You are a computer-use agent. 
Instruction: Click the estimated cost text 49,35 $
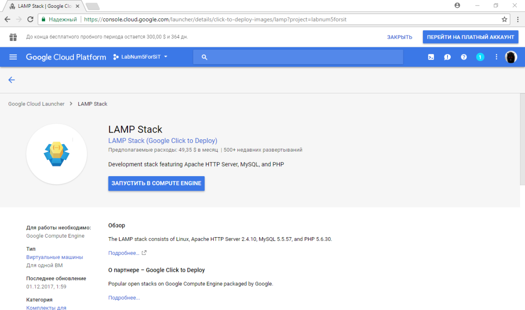tap(187, 150)
